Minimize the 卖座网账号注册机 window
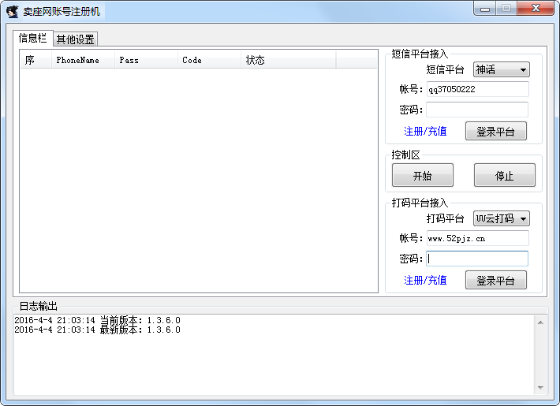The height and width of the screenshot is (406, 560). 485,9
